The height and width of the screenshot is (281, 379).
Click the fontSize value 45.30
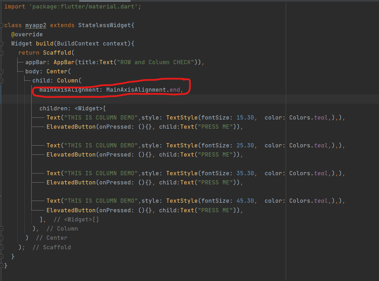245,201
